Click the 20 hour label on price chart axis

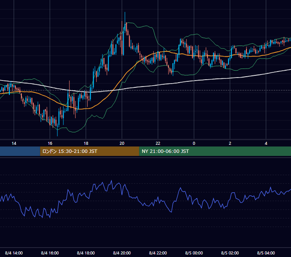(x=122, y=143)
